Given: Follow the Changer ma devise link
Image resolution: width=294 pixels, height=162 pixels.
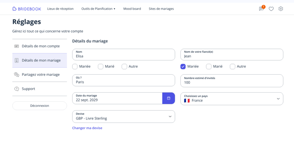Looking at the screenshot, I should click(x=87, y=128).
